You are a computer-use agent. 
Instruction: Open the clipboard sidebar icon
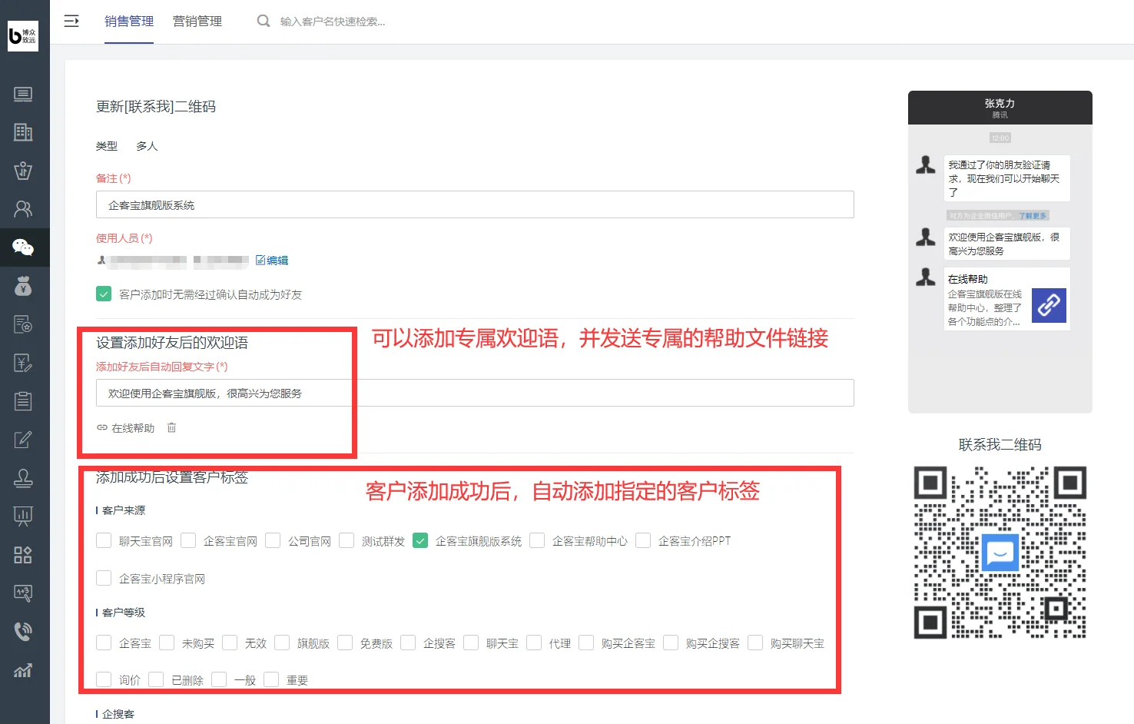pyautogui.click(x=23, y=401)
